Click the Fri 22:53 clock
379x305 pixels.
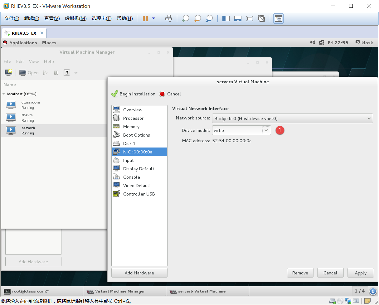(x=338, y=43)
